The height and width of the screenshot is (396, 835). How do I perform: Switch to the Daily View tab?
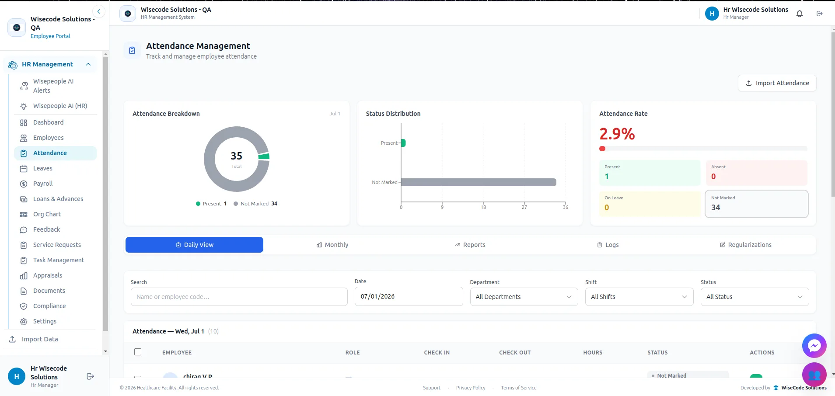click(194, 245)
